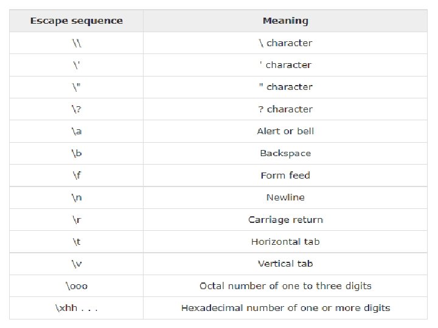Select the \' escape sequence cell
The height and width of the screenshot is (328, 438).
[77, 65]
